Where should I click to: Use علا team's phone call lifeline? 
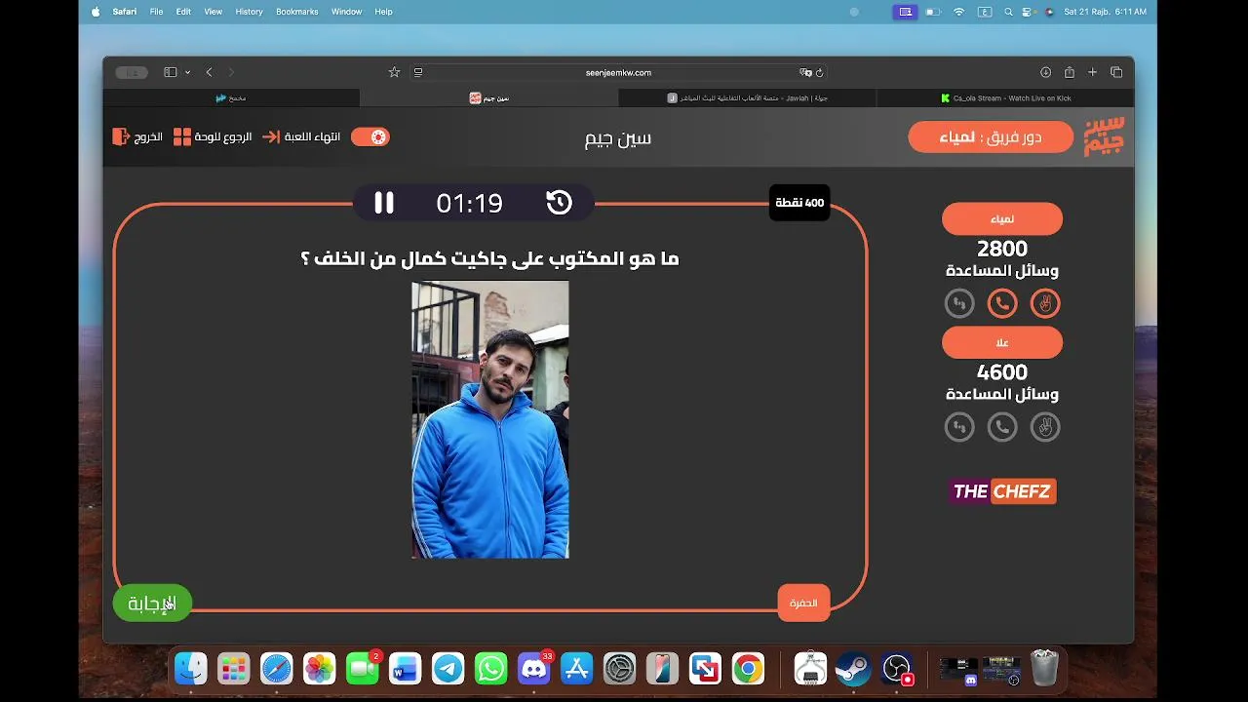1002,427
